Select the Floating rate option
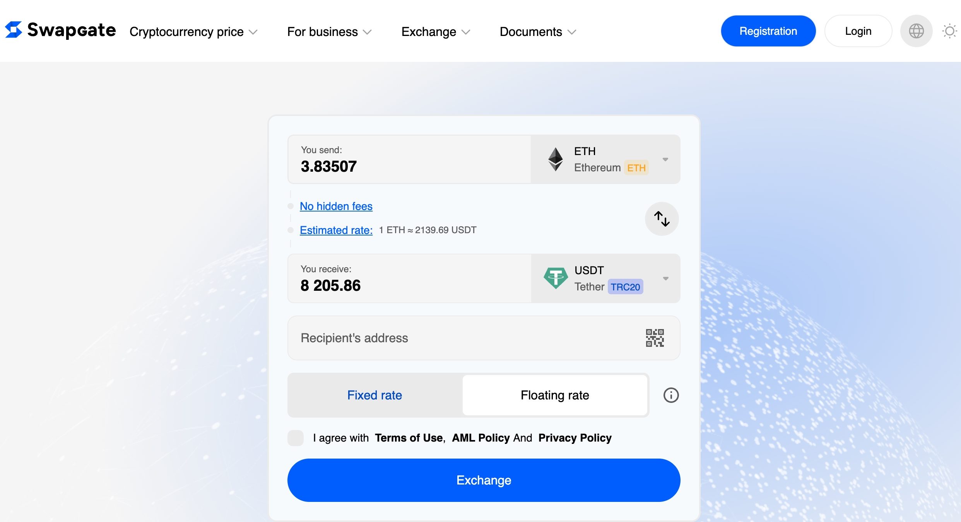This screenshot has width=961, height=522. pyautogui.click(x=554, y=395)
